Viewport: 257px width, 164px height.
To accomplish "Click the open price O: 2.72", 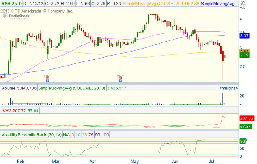I will click(x=52, y=3).
